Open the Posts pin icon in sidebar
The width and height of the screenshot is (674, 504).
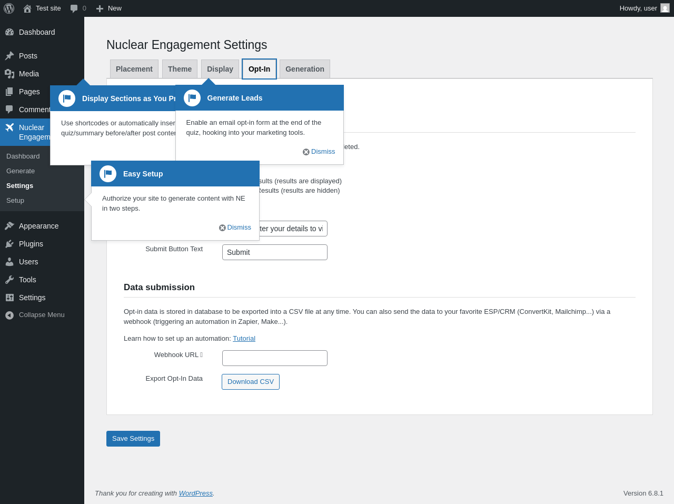9,56
